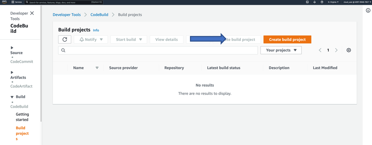Viewport: 372px width, 145px height.
Task: Open the AWS help question mark icon
Action: pos(322,2)
